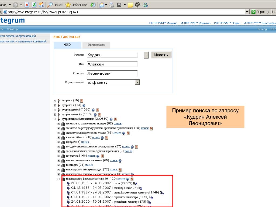
Task: Click person icon beside кудрин алексей леонидович
Action: (58, 119)
